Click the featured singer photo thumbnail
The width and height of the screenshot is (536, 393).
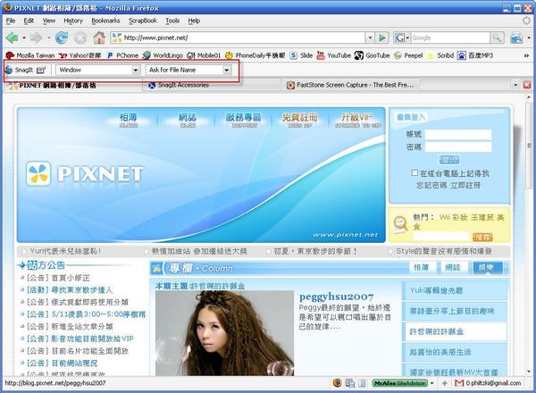[224, 333]
